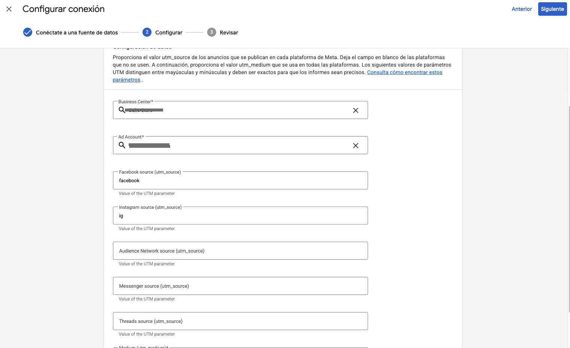Click into the Facebook source field

[x=240, y=180]
